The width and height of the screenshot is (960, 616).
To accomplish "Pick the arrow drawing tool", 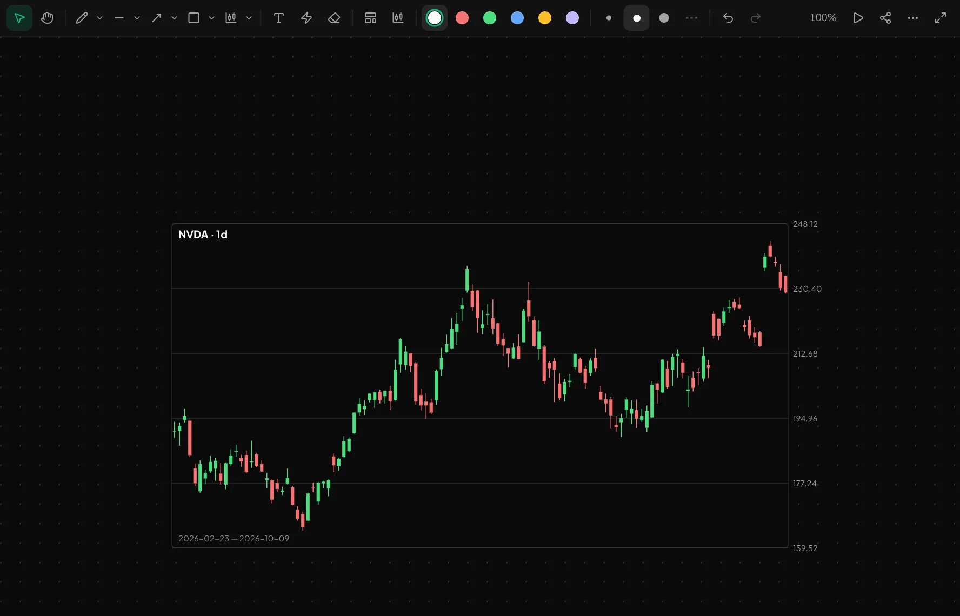I will coord(156,18).
